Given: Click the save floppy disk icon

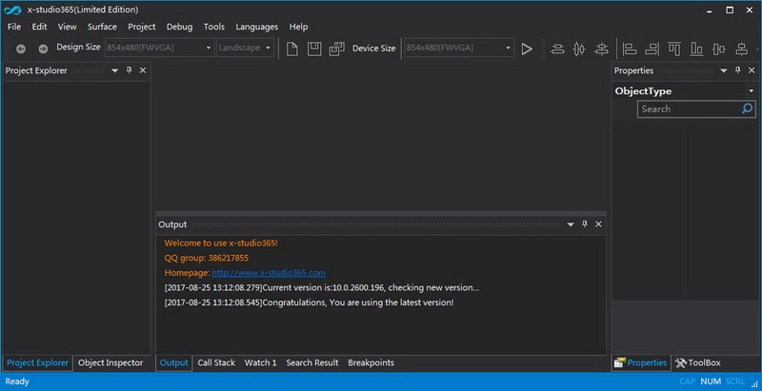Looking at the screenshot, I should click(314, 49).
